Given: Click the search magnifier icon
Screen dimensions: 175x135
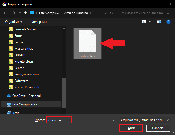Looking at the screenshot, I should (x=167, y=13).
